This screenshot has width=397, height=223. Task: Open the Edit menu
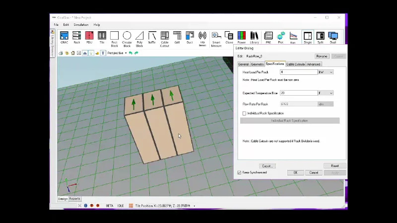tap(66, 25)
